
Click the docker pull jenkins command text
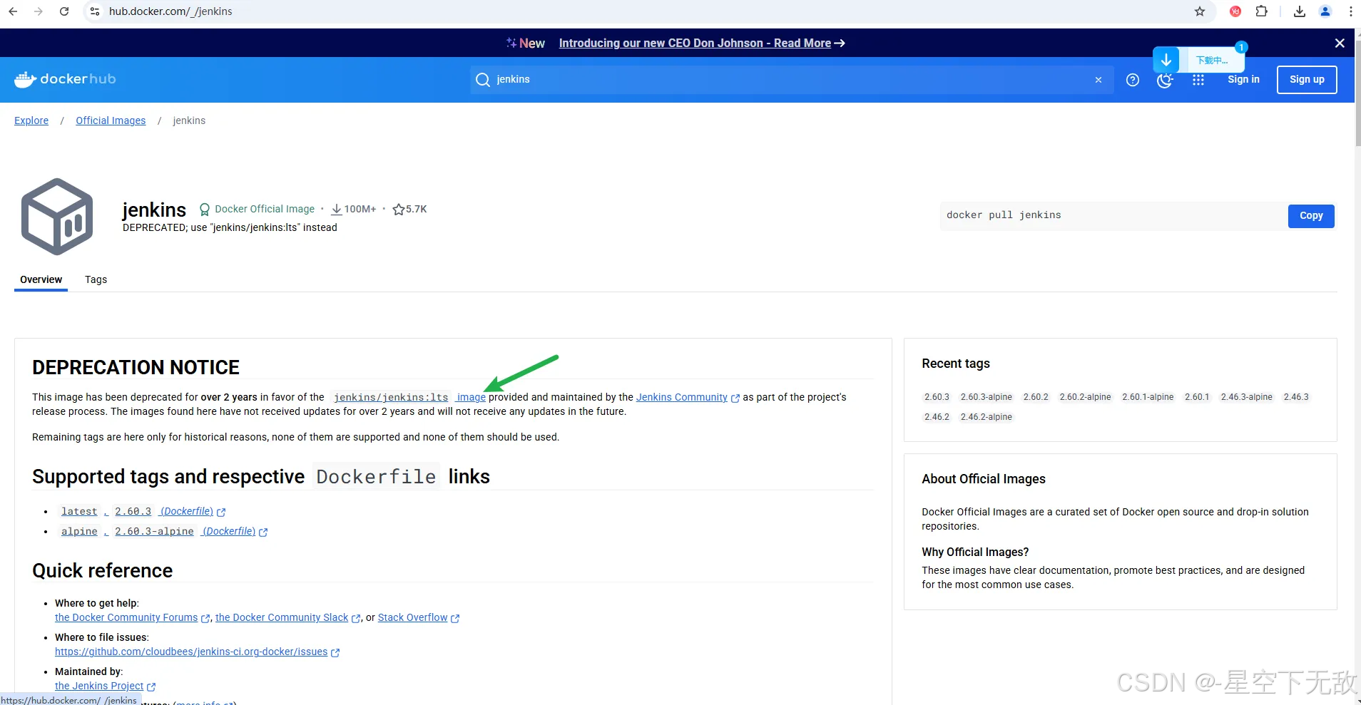[x=1004, y=215]
